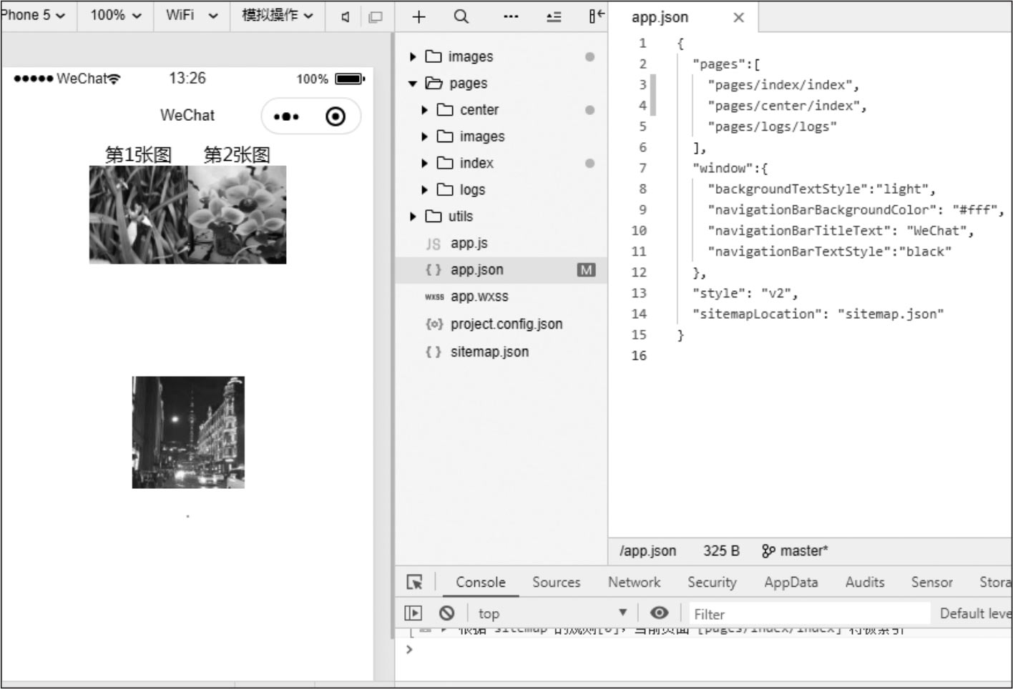The width and height of the screenshot is (1013, 689).
Task: Tap the second orchid image thumbnail
Action: tap(237, 215)
